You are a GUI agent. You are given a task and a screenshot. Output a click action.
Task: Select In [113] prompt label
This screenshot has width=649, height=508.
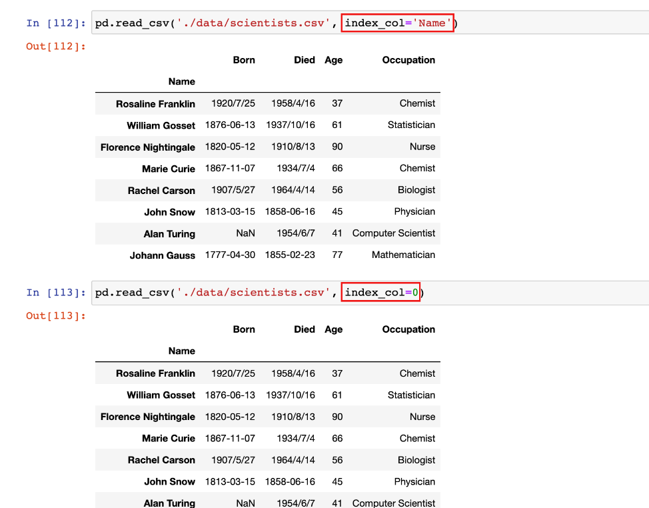point(56,293)
